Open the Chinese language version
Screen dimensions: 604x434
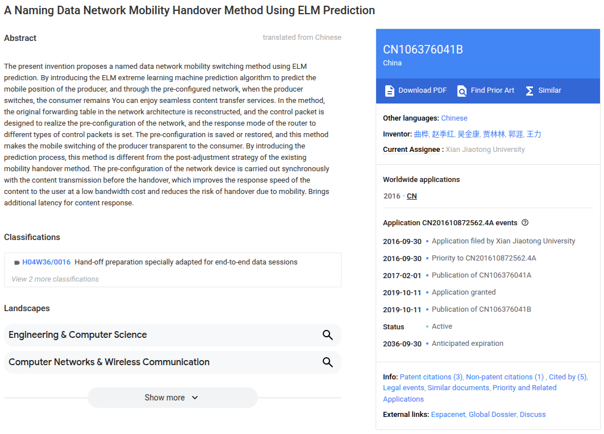(x=453, y=118)
